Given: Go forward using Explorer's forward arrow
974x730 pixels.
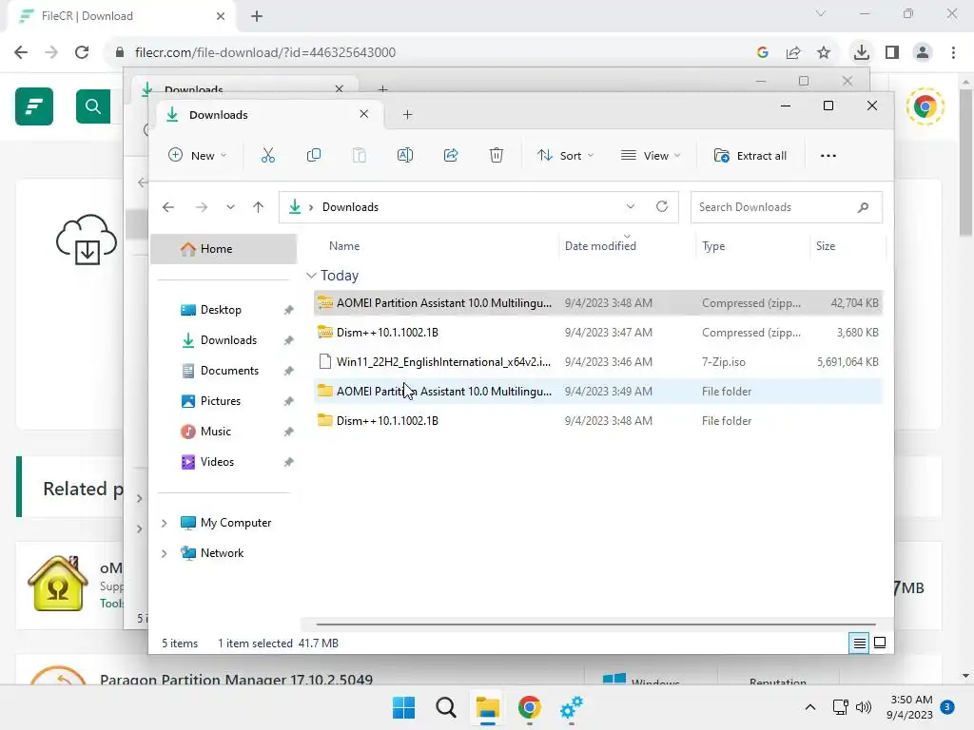Looking at the screenshot, I should click(202, 207).
